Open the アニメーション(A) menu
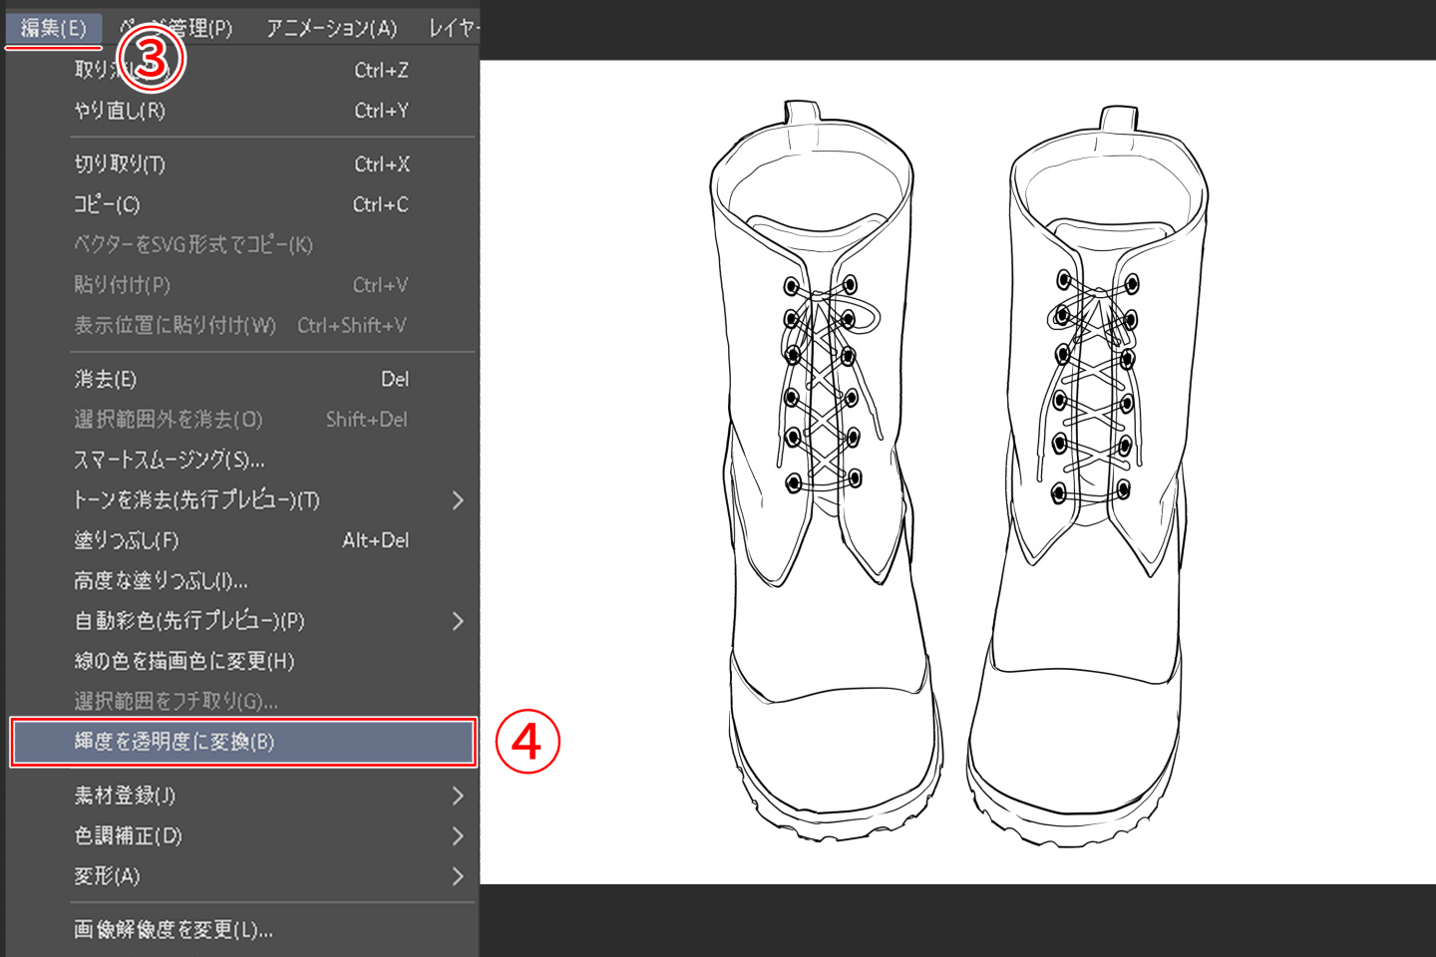This screenshot has width=1436, height=957. pyautogui.click(x=331, y=28)
